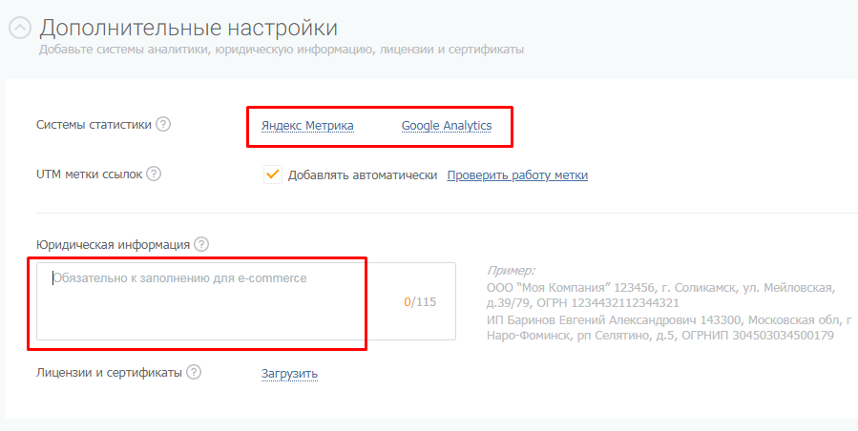Uncheck the Добавлять автоматически checkbox
This screenshot has width=858, height=431.
(x=273, y=174)
